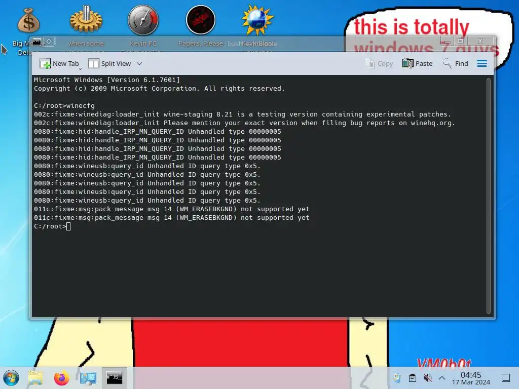
Task: Open the clock showing 04:45
Action: pos(471,378)
